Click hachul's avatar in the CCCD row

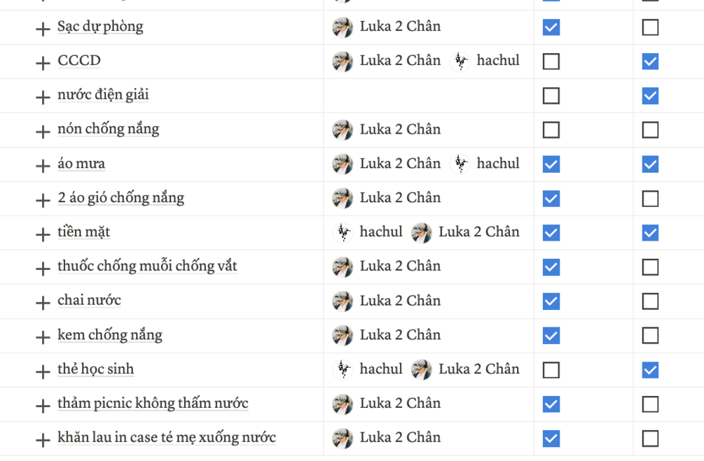pyautogui.click(x=460, y=62)
